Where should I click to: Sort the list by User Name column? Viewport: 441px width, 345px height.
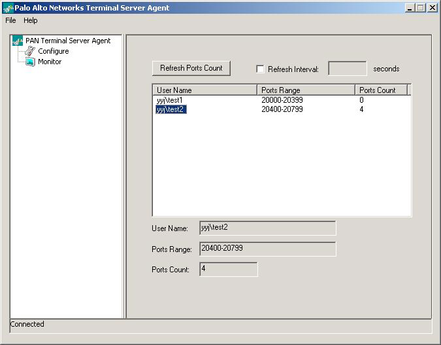[x=204, y=90]
